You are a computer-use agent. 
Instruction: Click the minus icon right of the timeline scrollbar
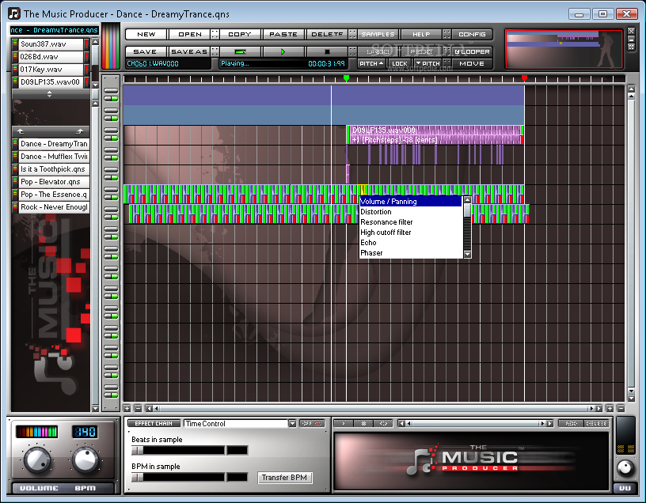point(621,408)
